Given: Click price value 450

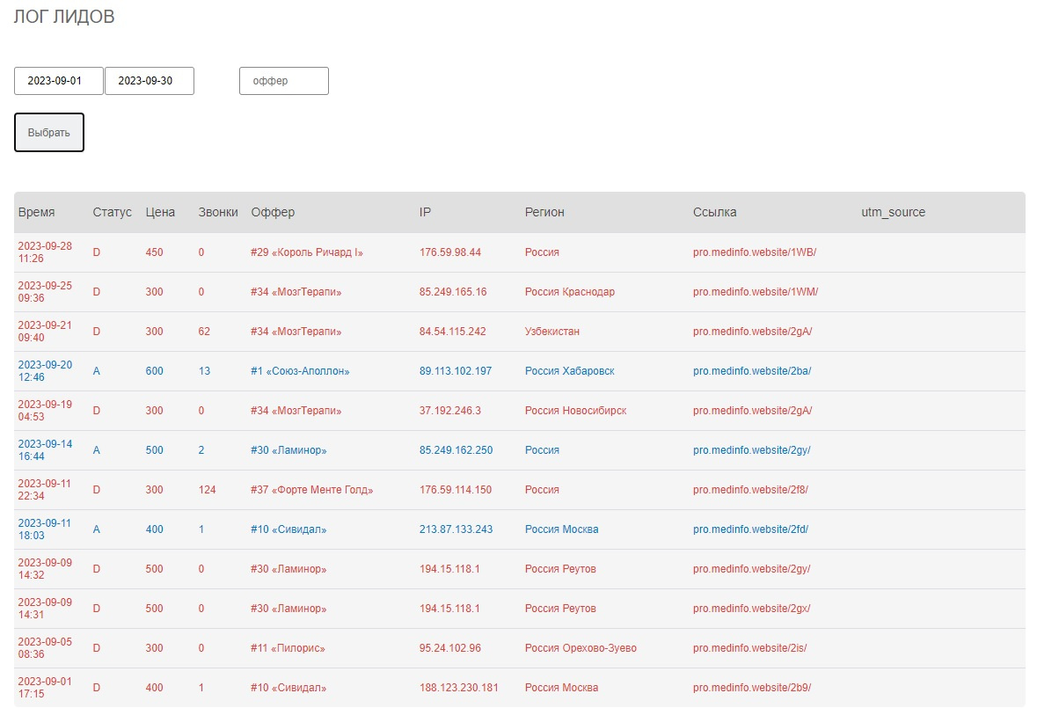Looking at the screenshot, I should 154,252.
